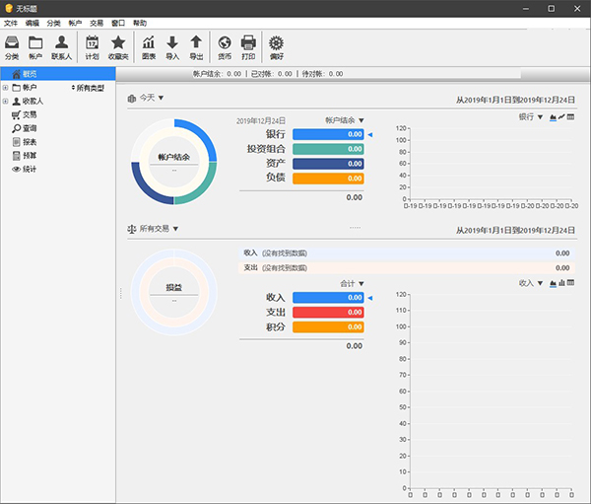Image resolution: width=591 pixels, height=504 pixels.
Task: Open the 偏好 (Preferences) gear icon
Action: tap(277, 46)
